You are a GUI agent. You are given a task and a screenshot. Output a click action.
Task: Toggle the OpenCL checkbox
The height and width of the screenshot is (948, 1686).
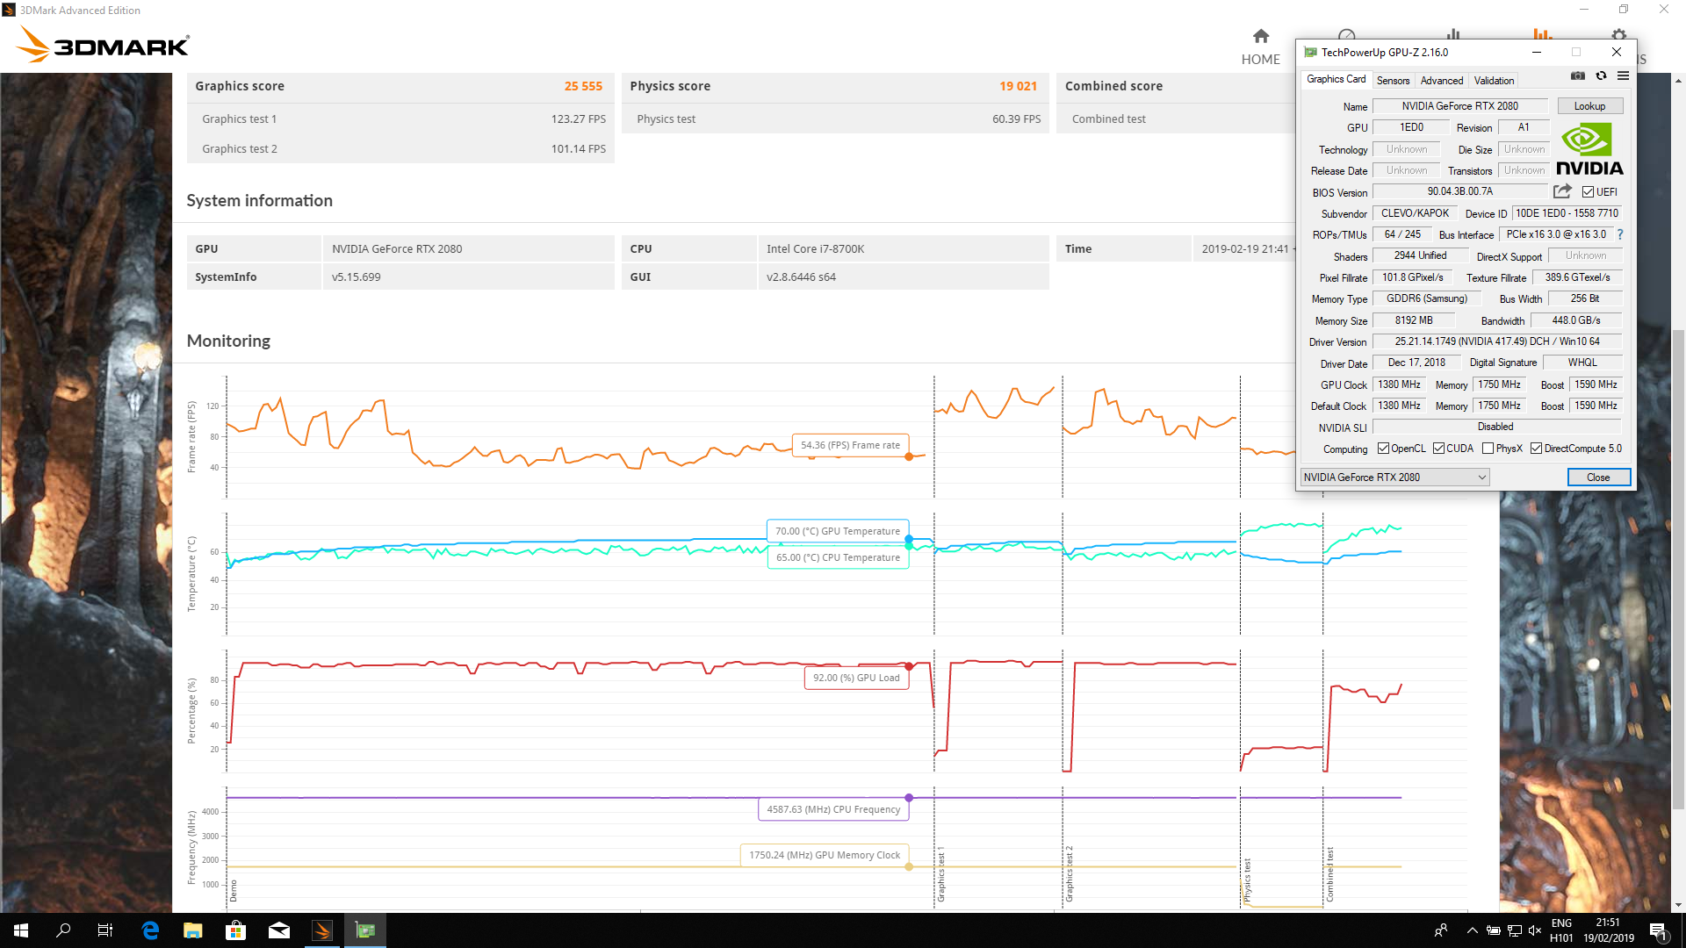tap(1383, 449)
